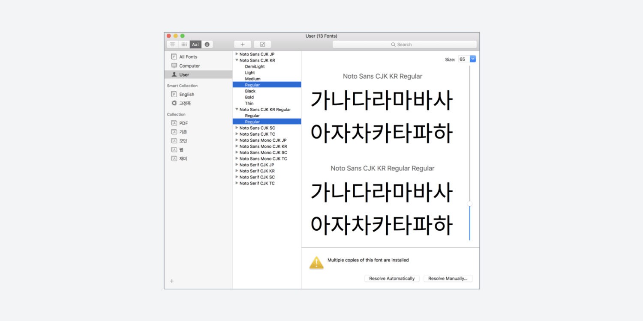Click Resolve Manually button

(x=448, y=279)
